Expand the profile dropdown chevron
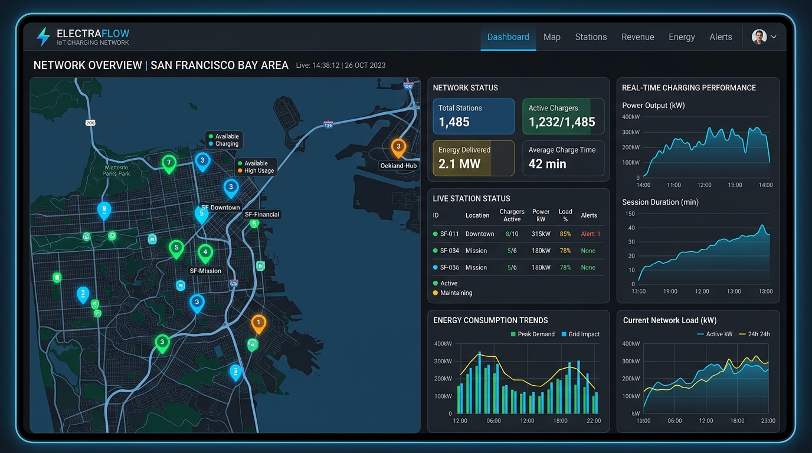Image resolution: width=812 pixels, height=453 pixels. click(x=774, y=37)
